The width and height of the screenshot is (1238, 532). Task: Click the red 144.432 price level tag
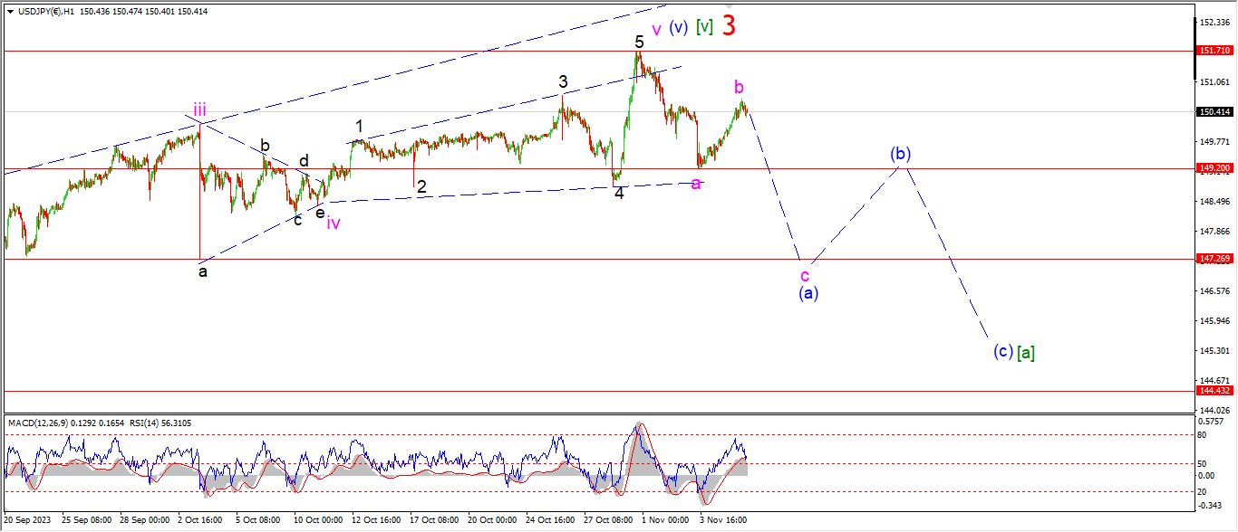pyautogui.click(x=1213, y=391)
